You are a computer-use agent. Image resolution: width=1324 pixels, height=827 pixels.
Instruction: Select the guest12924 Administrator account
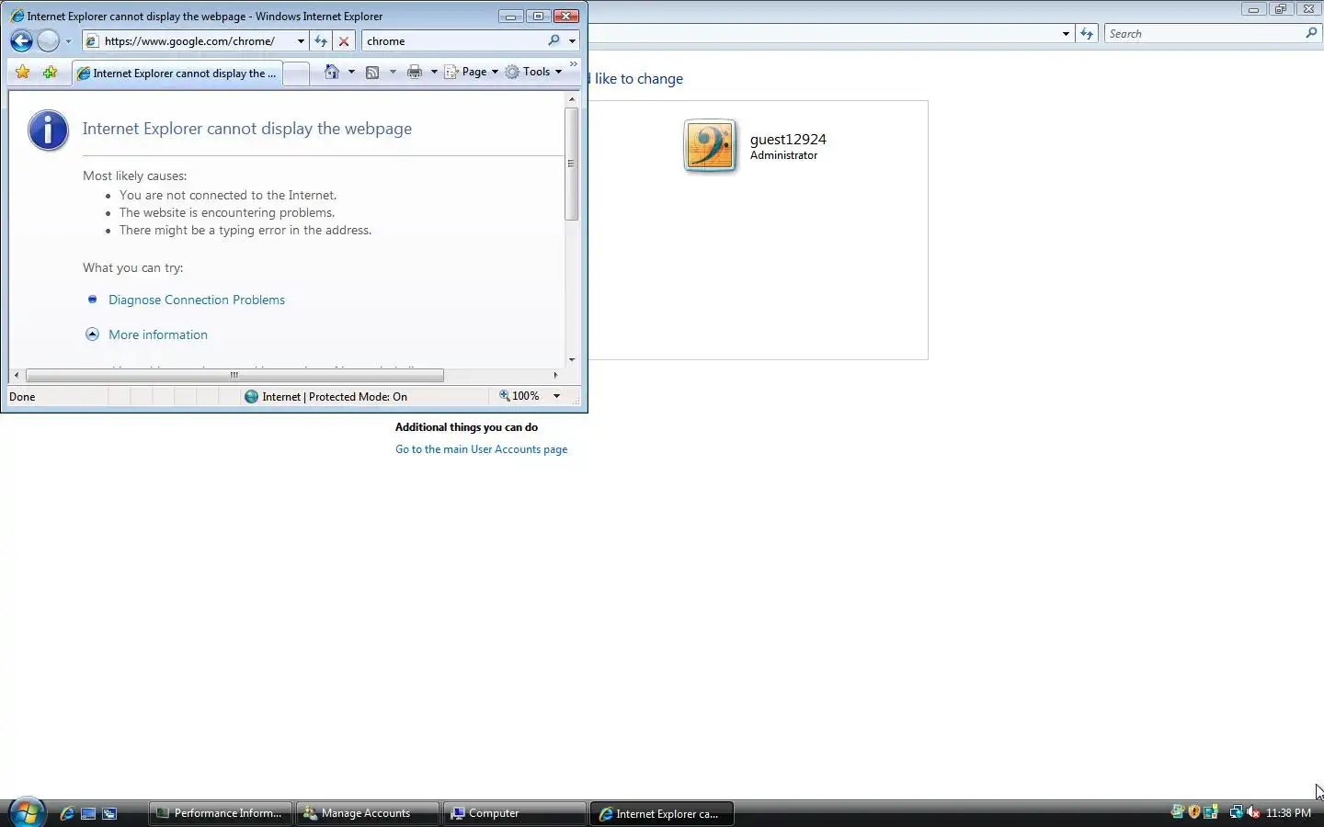(x=755, y=146)
